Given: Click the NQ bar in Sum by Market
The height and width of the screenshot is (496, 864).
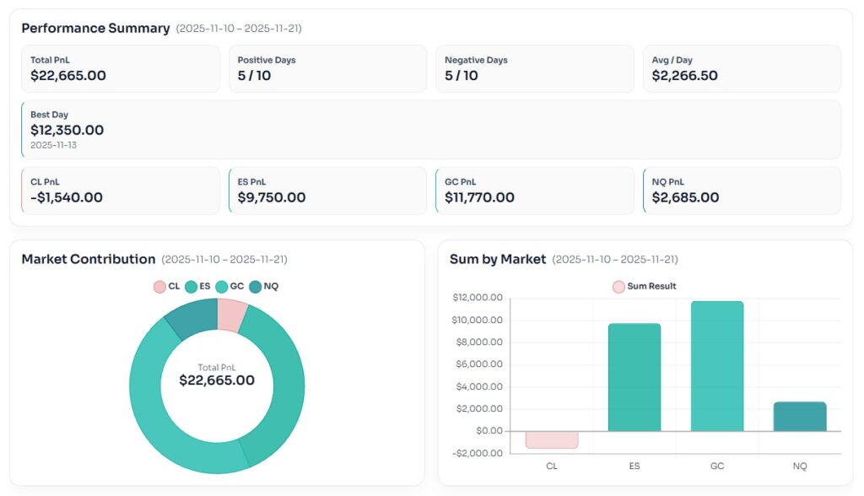Looking at the screenshot, I should click(x=800, y=416).
